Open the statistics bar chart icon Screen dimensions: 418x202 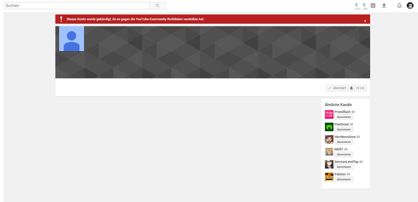point(373,6)
